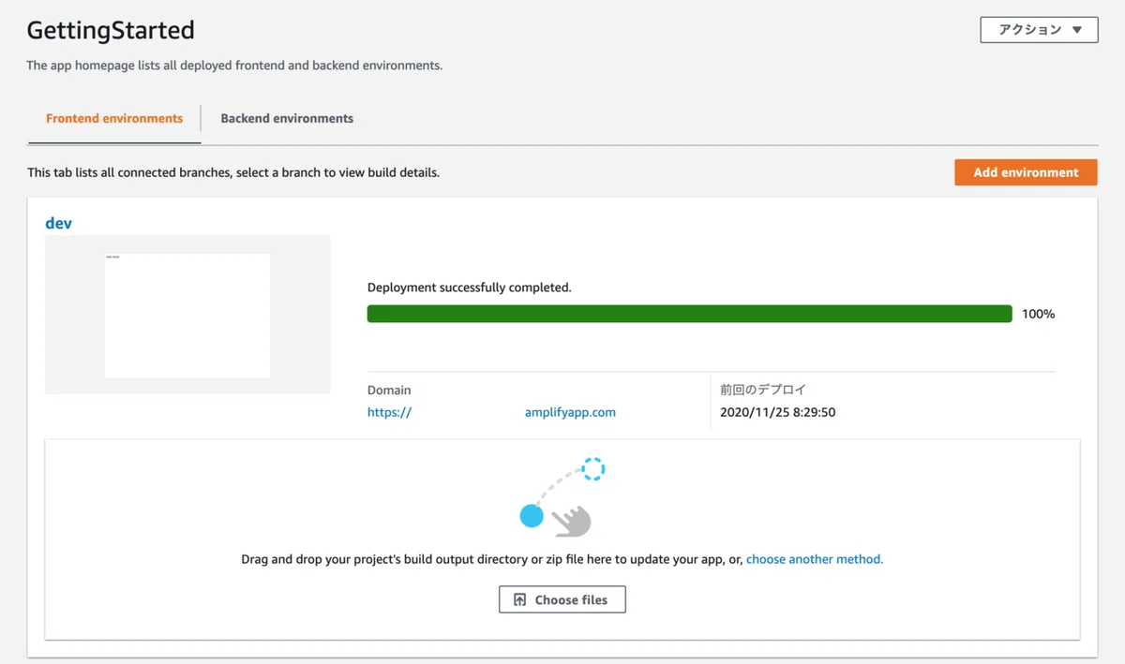
Task: Click Deployment successfully completed message
Action: tap(469, 288)
